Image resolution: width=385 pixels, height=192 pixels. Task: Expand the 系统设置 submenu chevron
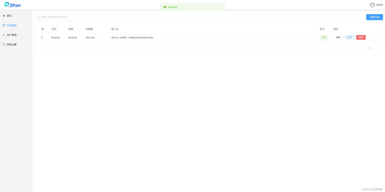pyautogui.click(x=28, y=44)
